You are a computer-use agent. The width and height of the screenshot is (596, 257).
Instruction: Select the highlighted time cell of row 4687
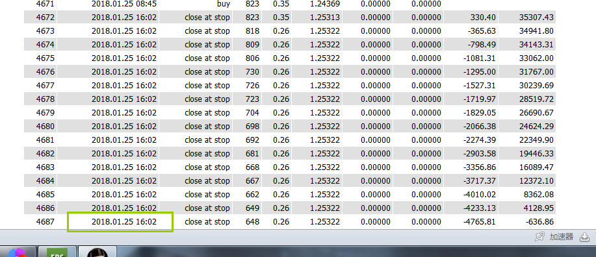point(120,222)
